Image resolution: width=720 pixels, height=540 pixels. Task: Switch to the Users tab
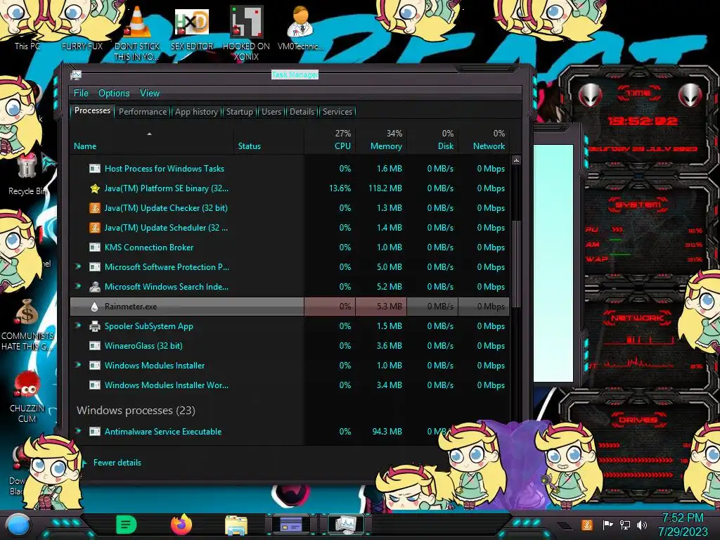271,112
